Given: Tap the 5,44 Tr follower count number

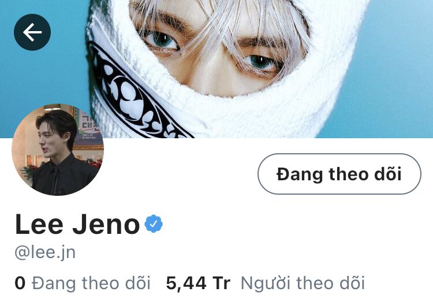Looking at the screenshot, I should (198, 283).
